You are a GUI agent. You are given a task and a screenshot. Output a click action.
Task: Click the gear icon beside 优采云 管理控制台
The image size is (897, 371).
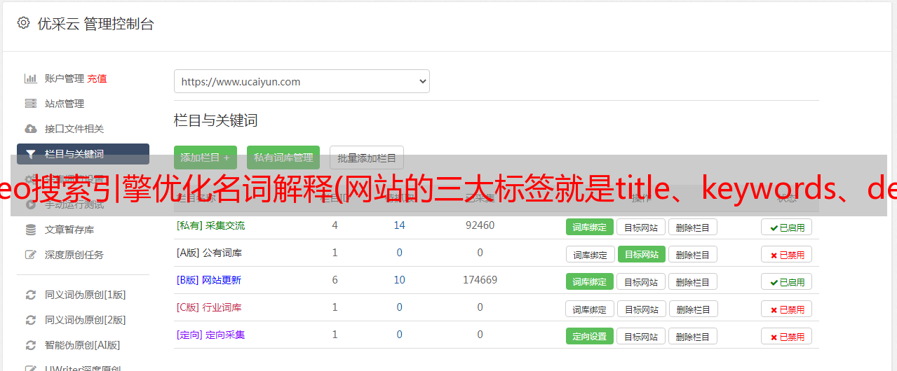click(23, 23)
